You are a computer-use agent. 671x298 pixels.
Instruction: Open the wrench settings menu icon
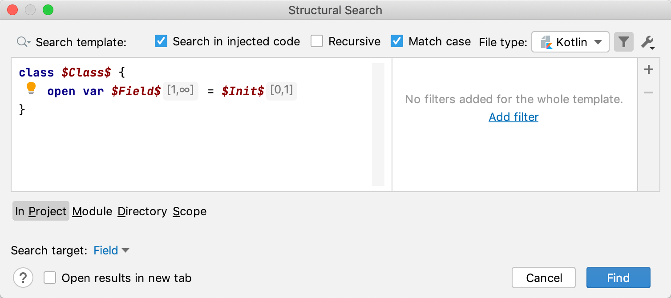click(647, 42)
